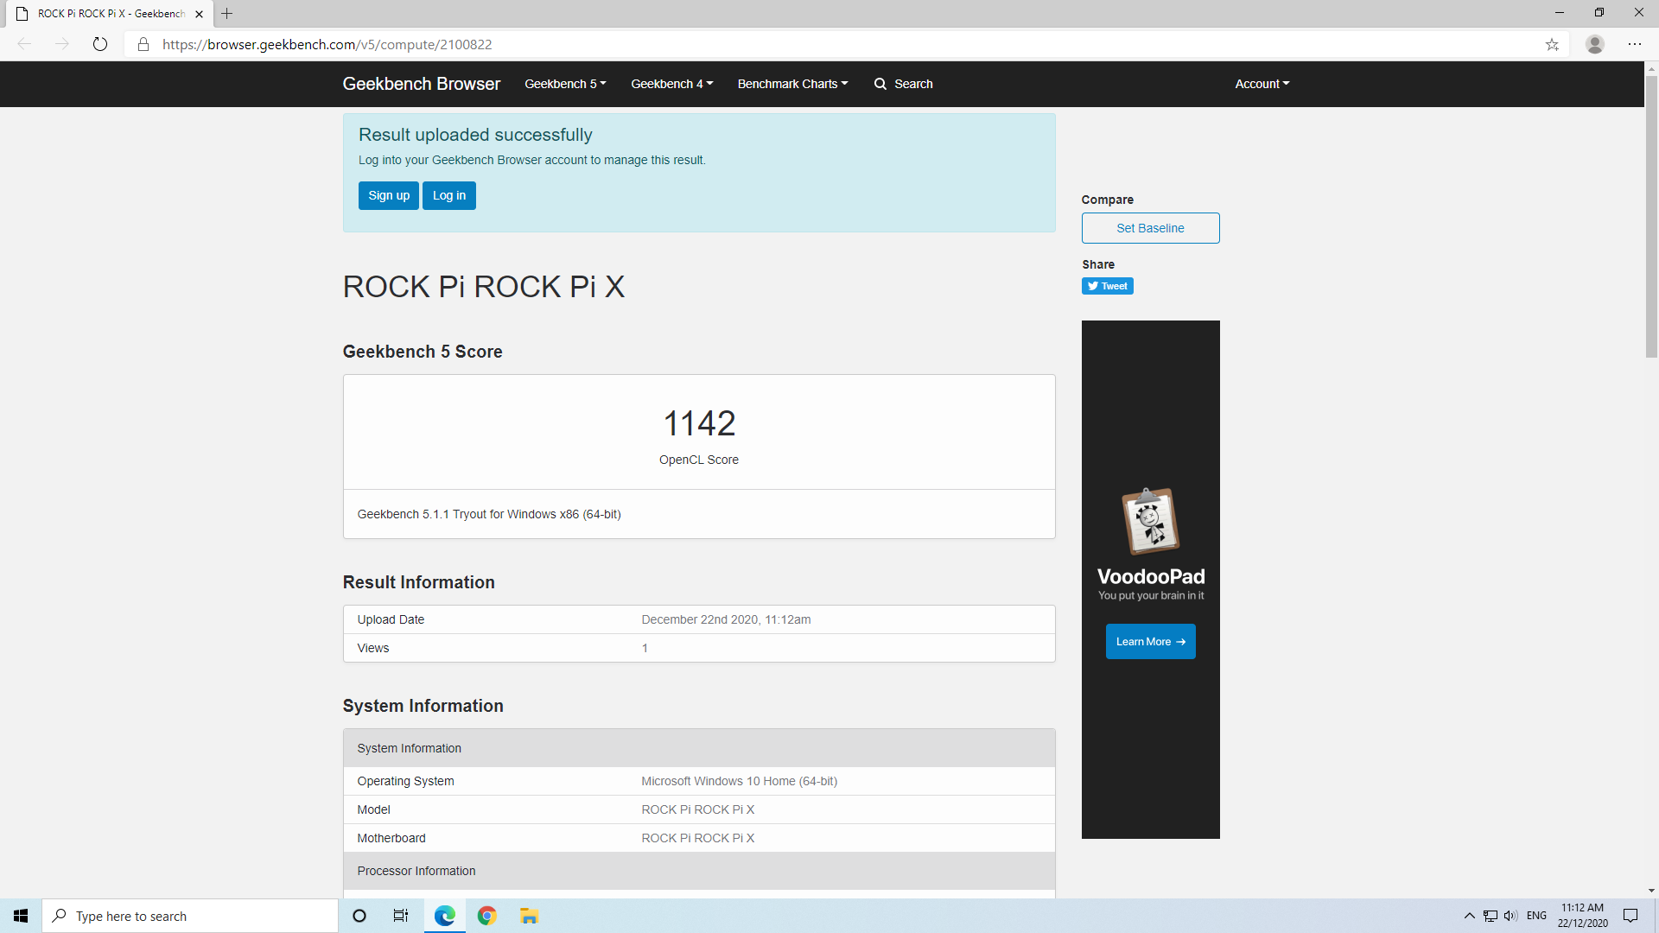Click the Model value ROCK Pi ROCK Pi X
This screenshot has width=1659, height=933.
(x=697, y=809)
